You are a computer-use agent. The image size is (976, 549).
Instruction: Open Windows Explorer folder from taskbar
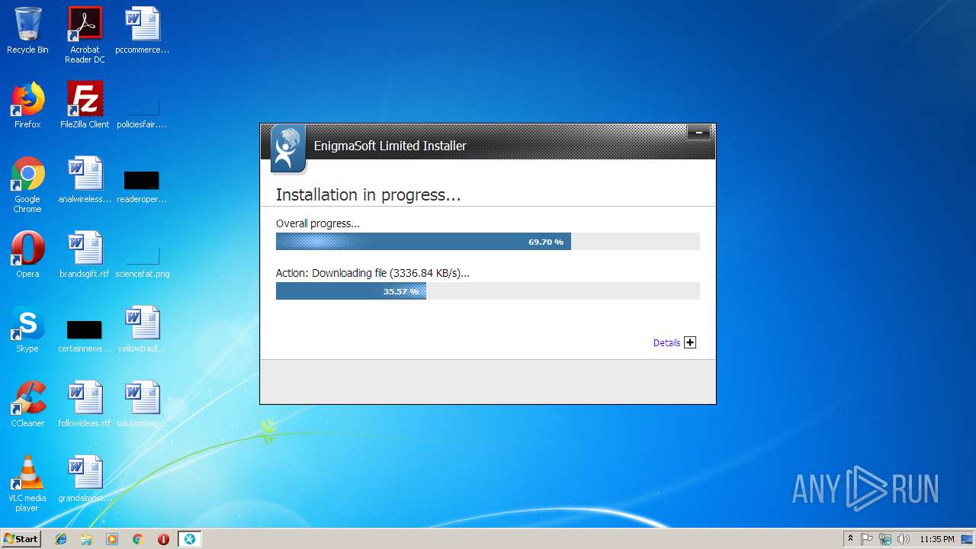click(86, 539)
